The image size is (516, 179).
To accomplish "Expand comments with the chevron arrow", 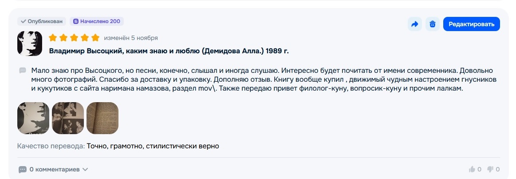I will [x=85, y=169].
